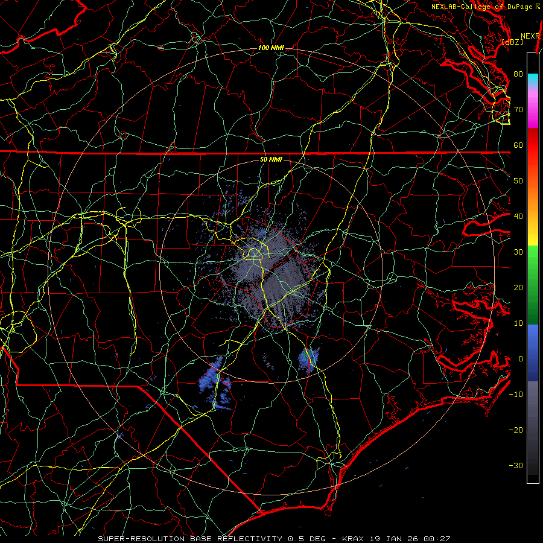Click the -30 value on the dBZ scale
The image size is (543, 543).
[x=516, y=465]
